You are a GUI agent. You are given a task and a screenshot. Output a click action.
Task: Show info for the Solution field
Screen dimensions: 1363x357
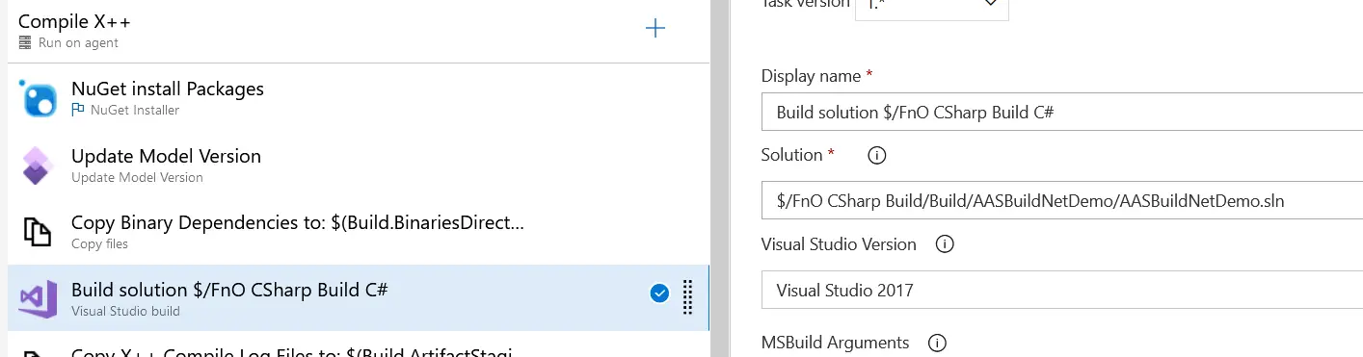[877, 155]
